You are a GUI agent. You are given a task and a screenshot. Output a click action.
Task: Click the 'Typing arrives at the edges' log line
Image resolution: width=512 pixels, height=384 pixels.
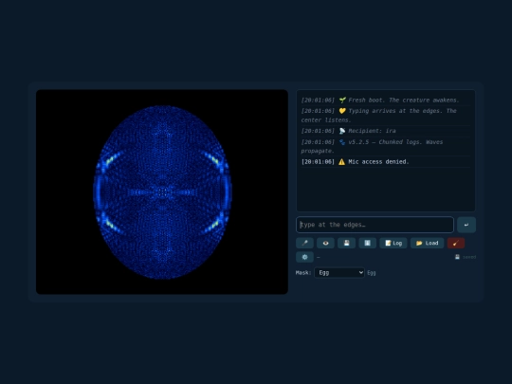pos(386,116)
